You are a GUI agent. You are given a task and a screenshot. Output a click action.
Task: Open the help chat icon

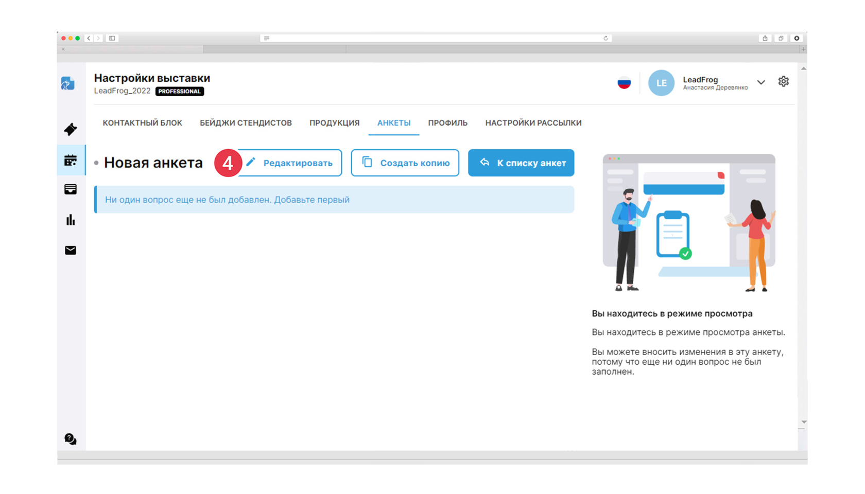[71, 439]
